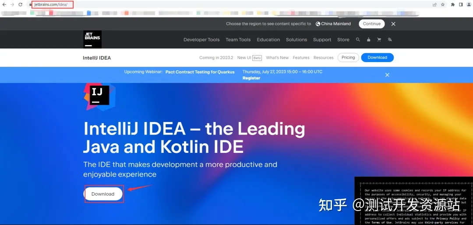The width and height of the screenshot is (473, 225).
Task: Click the browser forward arrow
Action: click(x=12, y=4)
